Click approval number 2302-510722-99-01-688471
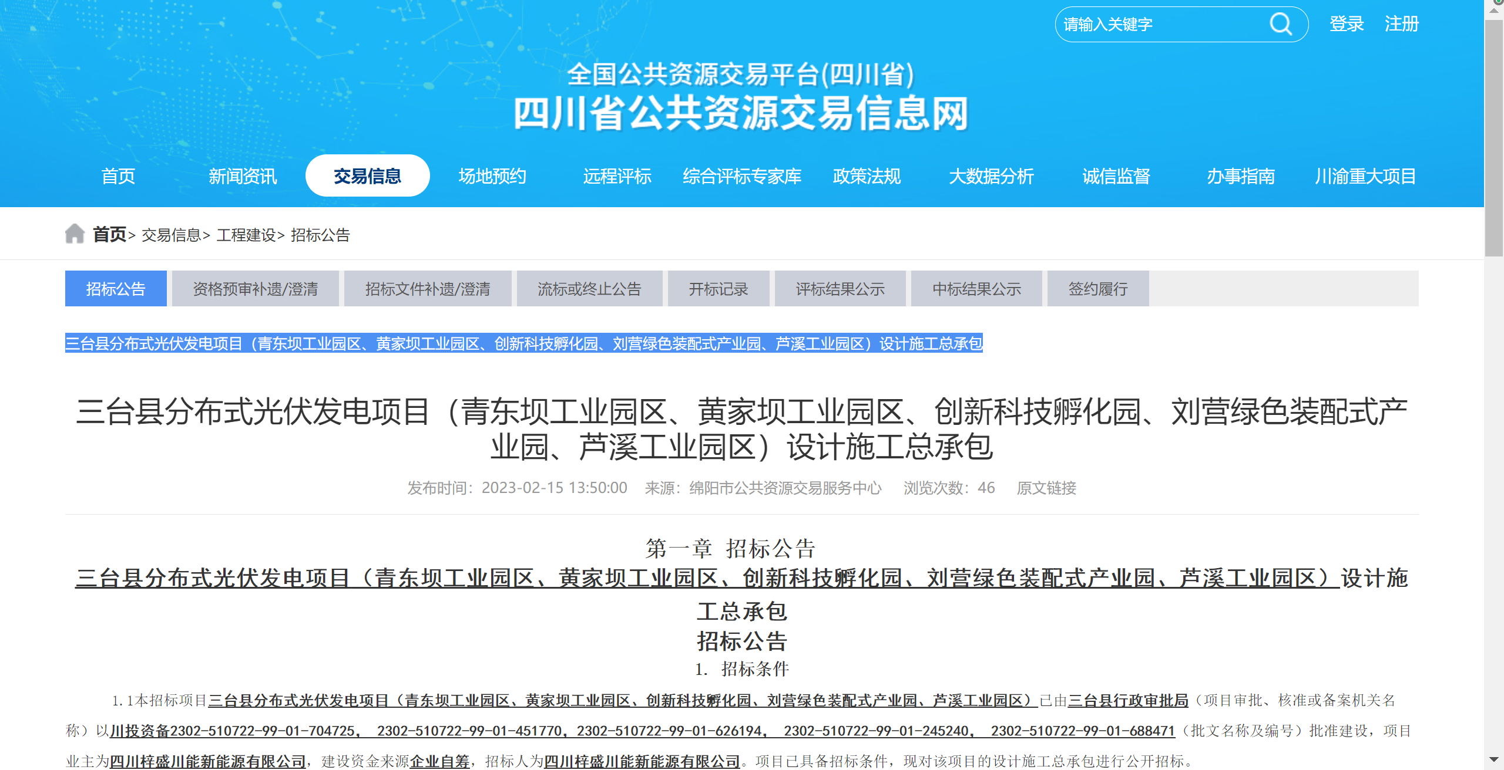 click(x=1083, y=731)
